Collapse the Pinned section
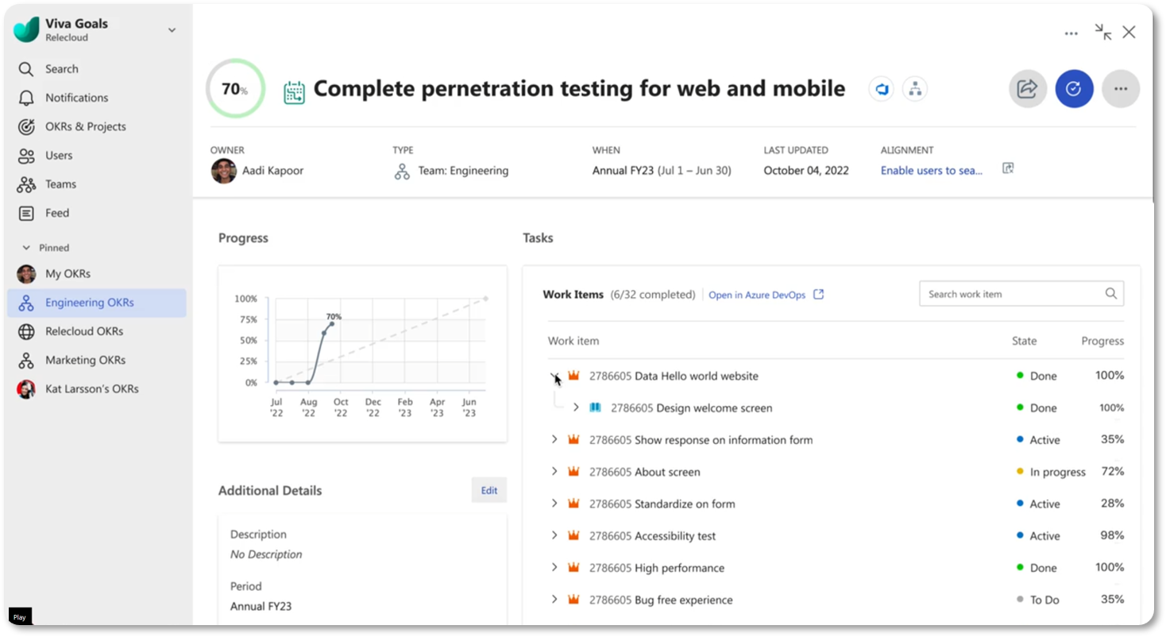The height and width of the screenshot is (637, 1166). (26, 248)
